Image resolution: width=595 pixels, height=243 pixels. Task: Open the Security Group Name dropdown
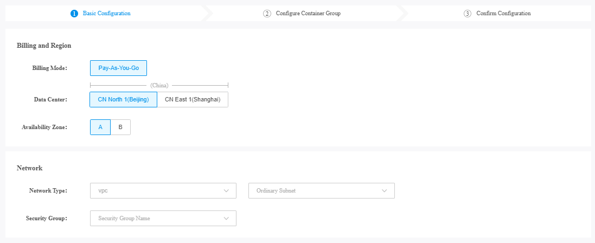[163, 218]
